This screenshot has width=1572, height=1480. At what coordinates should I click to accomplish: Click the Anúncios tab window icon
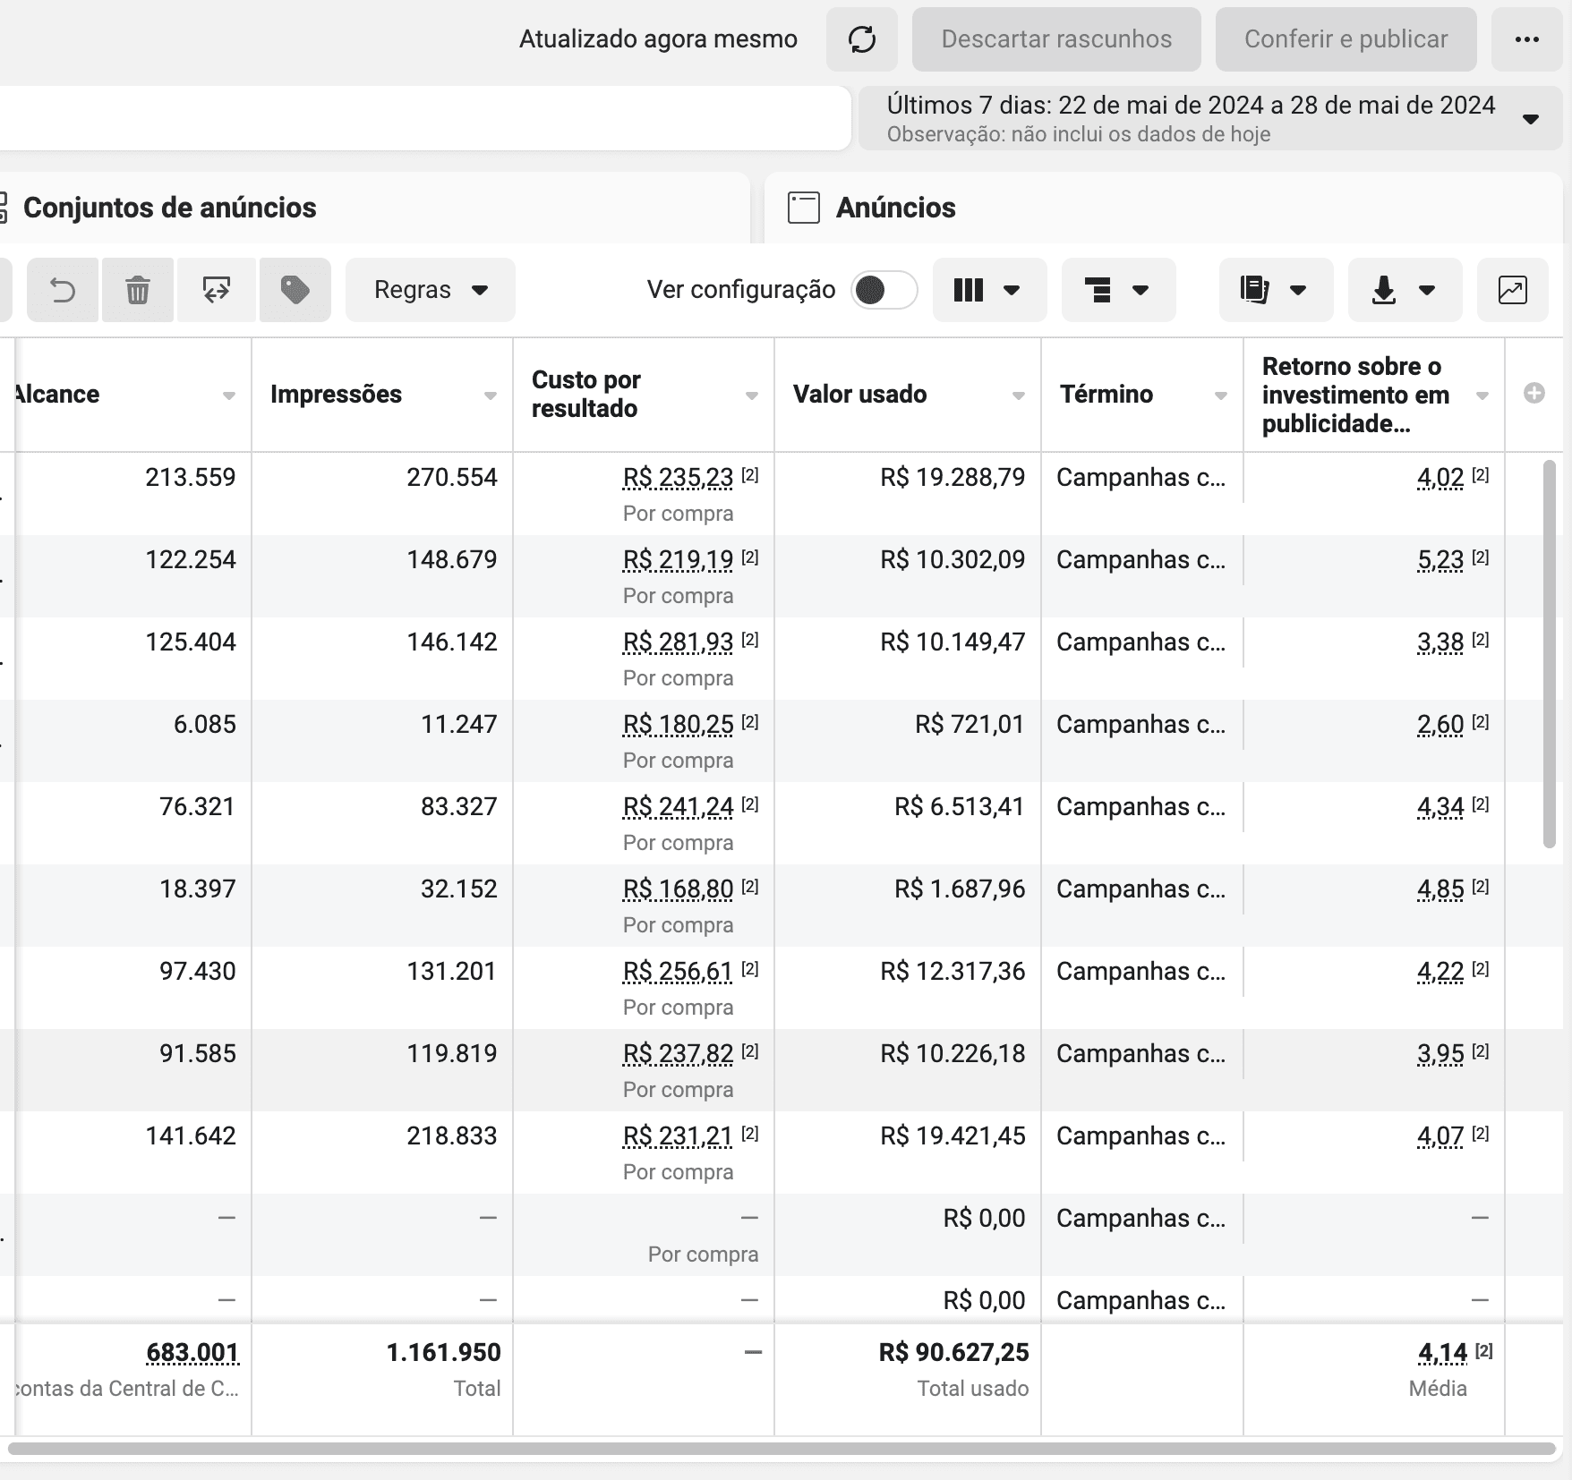tap(804, 208)
